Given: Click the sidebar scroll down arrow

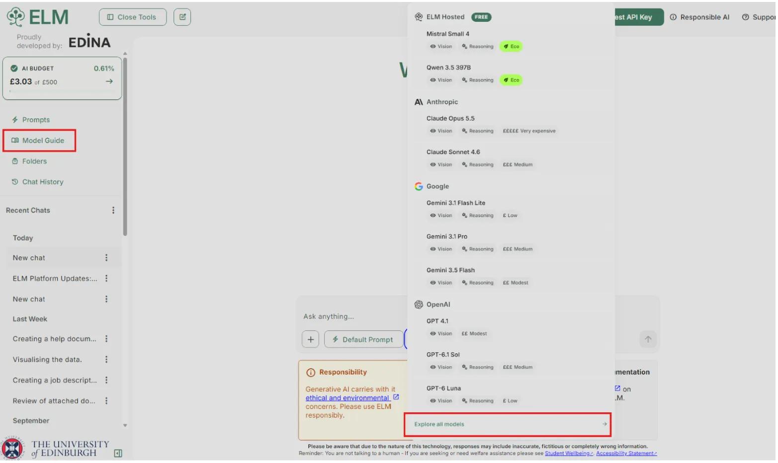Looking at the screenshot, I should tap(125, 426).
